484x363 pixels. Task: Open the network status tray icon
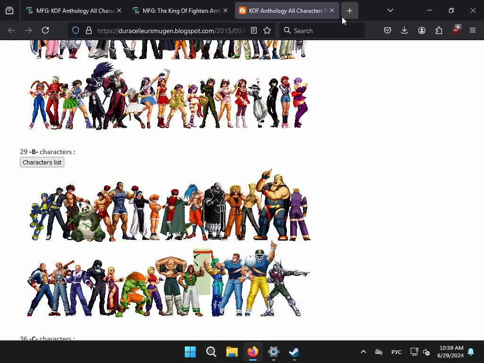(x=414, y=352)
